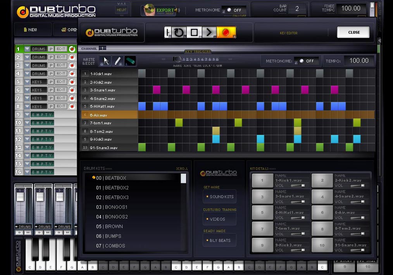Open track 7 dropdown arrow

27,98
